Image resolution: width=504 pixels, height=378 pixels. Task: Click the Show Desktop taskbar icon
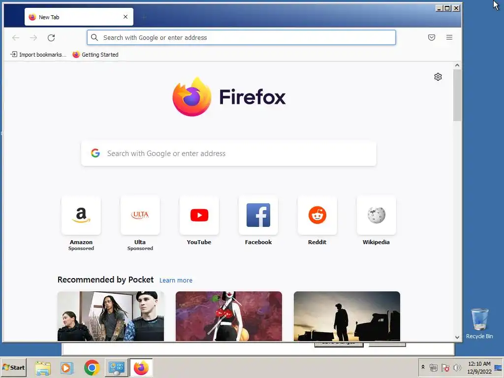click(x=499, y=367)
